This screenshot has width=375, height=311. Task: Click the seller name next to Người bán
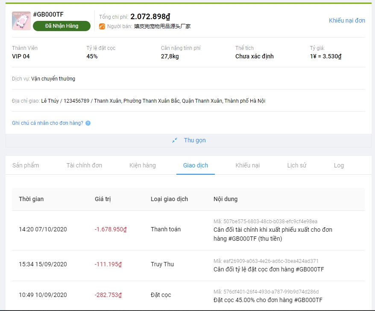click(162, 26)
